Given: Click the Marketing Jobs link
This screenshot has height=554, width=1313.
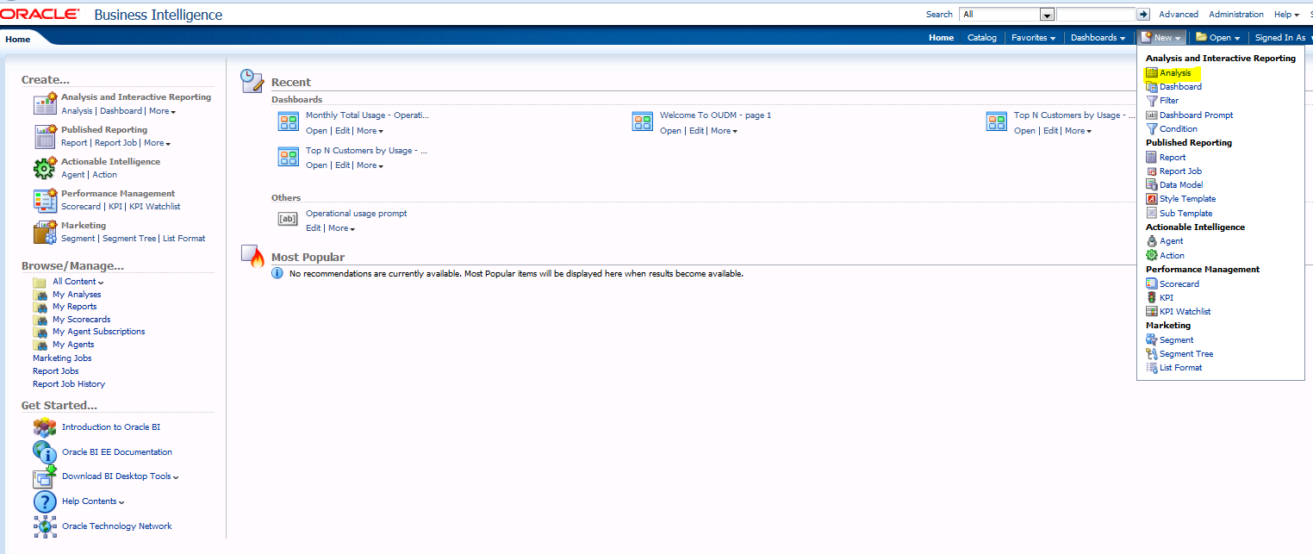Looking at the screenshot, I should tap(62, 358).
